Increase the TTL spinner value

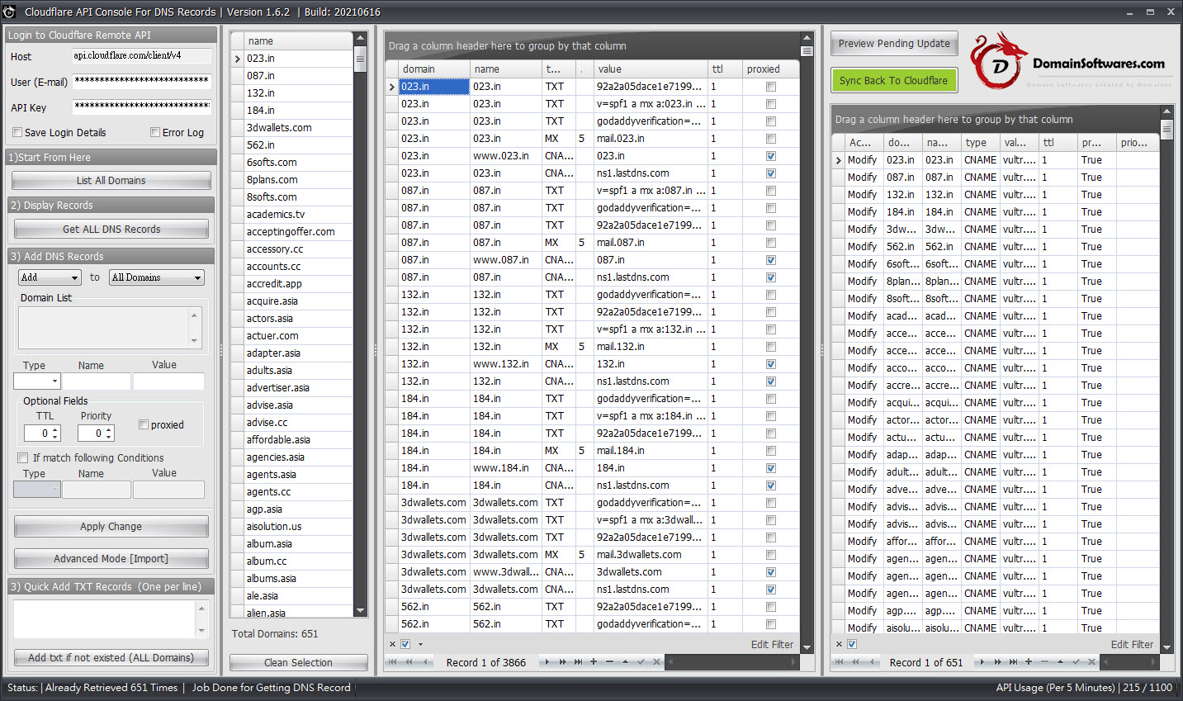click(55, 429)
